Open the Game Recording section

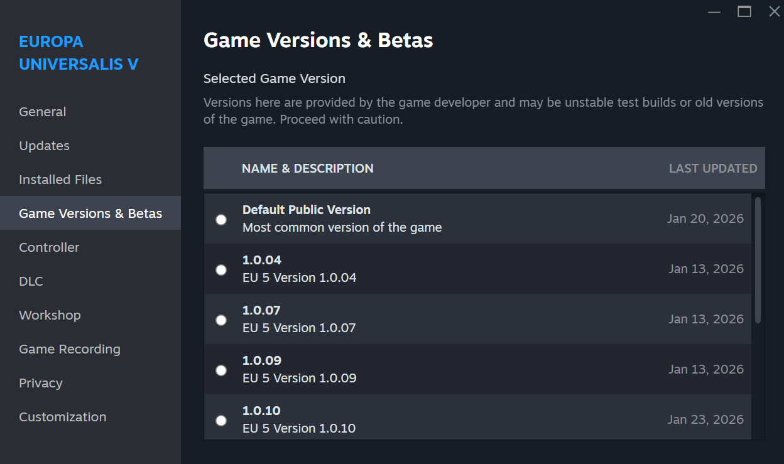[x=90, y=349]
